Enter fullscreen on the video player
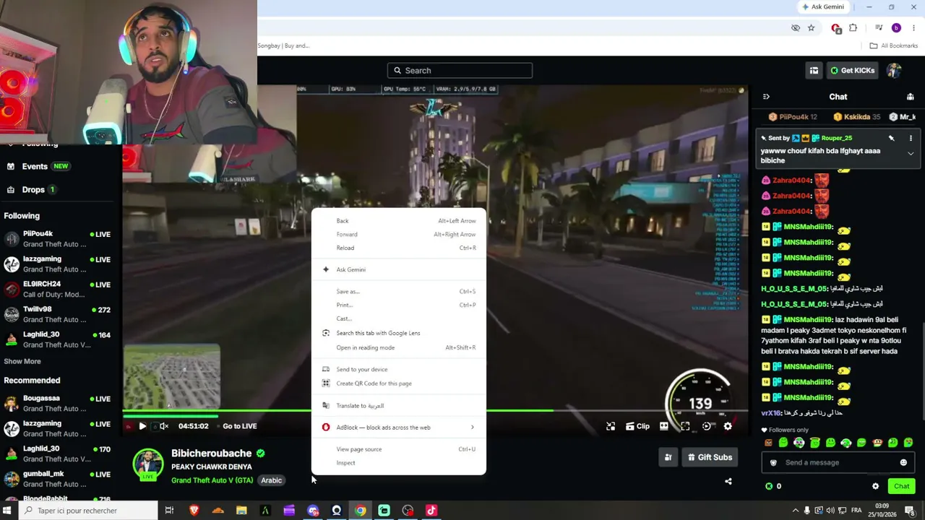 pos(685,427)
